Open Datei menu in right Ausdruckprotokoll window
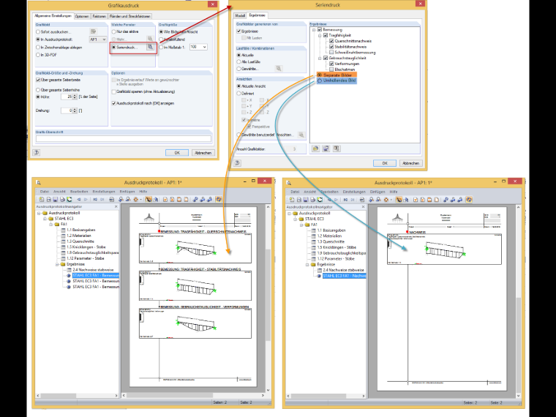The width and height of the screenshot is (556, 417). coord(295,192)
